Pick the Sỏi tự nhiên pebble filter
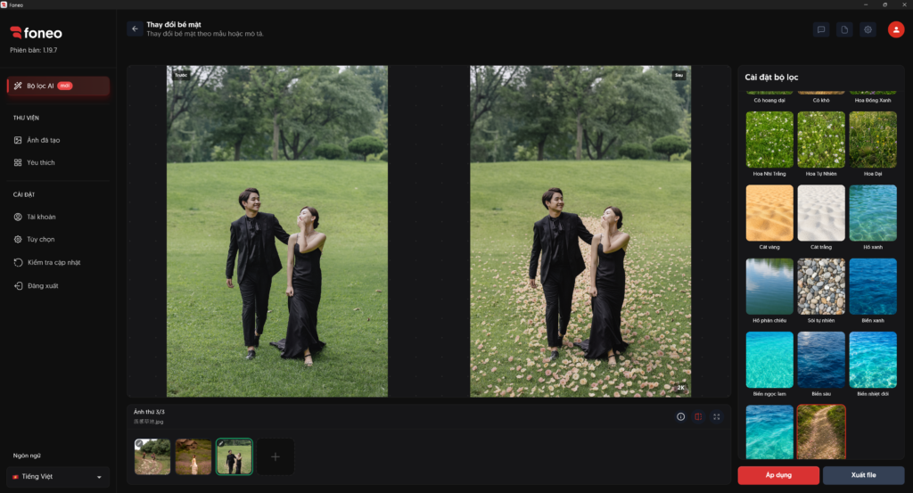913x493 pixels. pos(821,286)
